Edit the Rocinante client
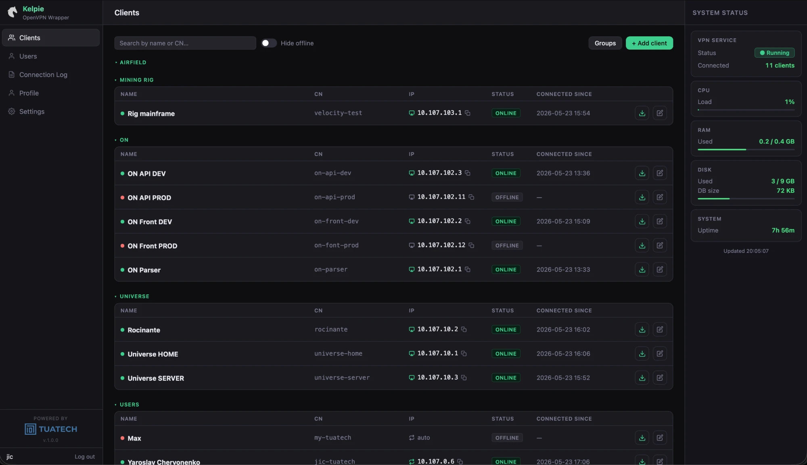The height and width of the screenshot is (465, 807). pyautogui.click(x=660, y=329)
